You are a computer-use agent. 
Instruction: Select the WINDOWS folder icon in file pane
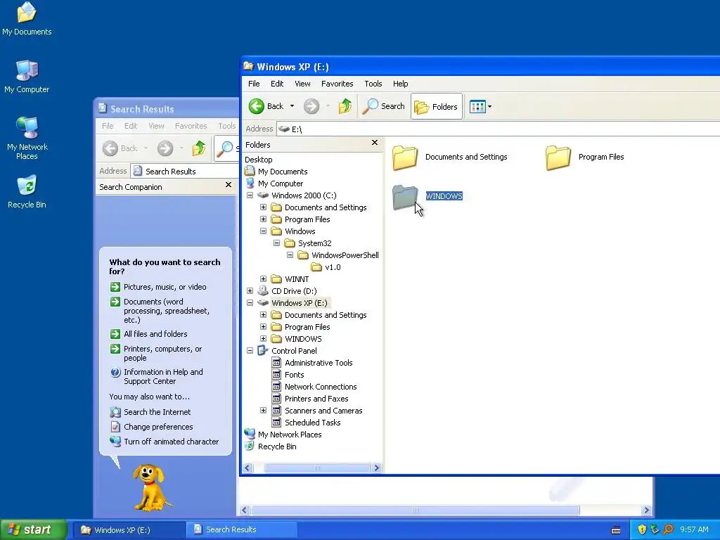click(405, 198)
